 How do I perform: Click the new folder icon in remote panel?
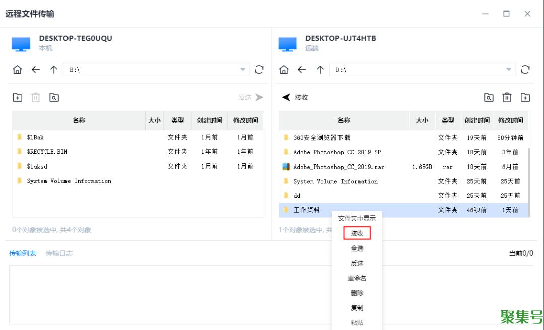(525, 98)
